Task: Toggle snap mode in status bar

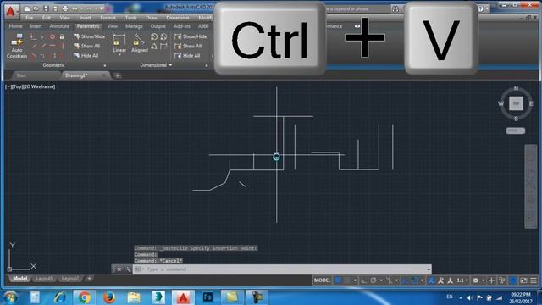Action: (x=346, y=280)
